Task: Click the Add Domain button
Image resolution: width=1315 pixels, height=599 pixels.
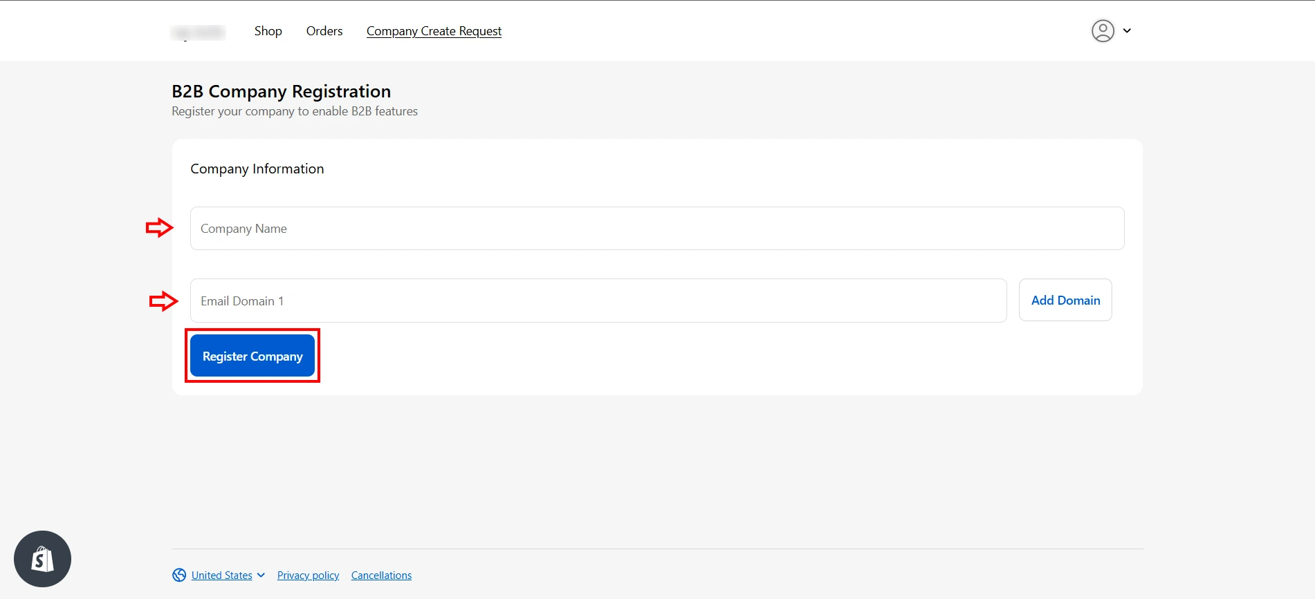Action: (x=1065, y=300)
